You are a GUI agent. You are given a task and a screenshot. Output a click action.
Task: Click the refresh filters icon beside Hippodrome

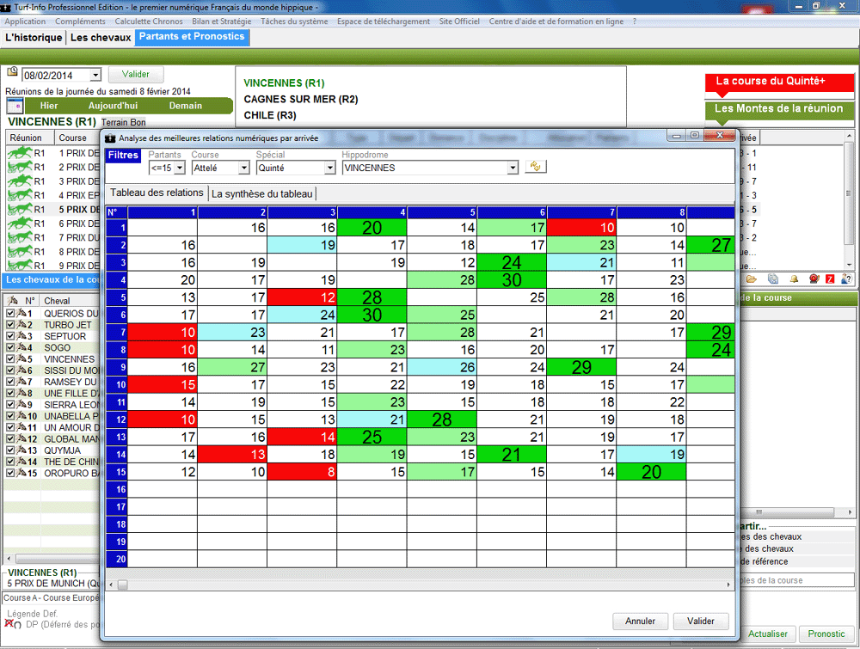[536, 167]
